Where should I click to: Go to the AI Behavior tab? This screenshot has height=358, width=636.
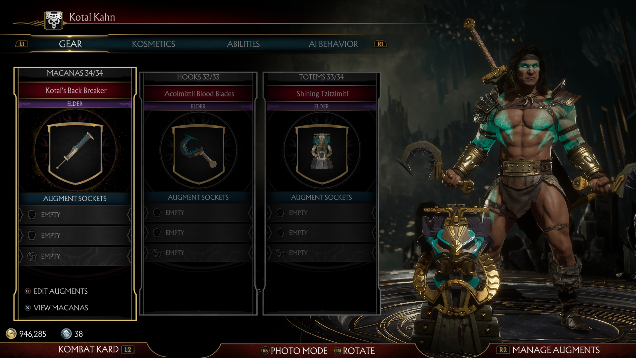pyautogui.click(x=333, y=44)
